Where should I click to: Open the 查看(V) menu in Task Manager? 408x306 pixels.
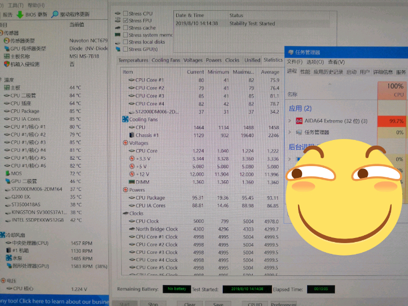coord(336,62)
